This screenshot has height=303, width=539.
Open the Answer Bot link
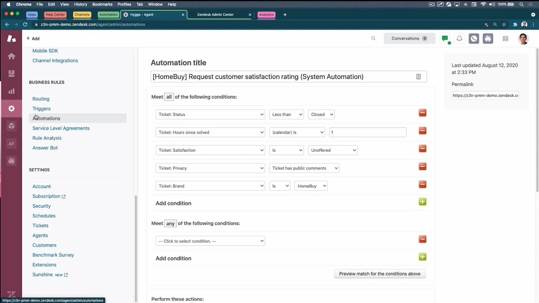(x=45, y=148)
